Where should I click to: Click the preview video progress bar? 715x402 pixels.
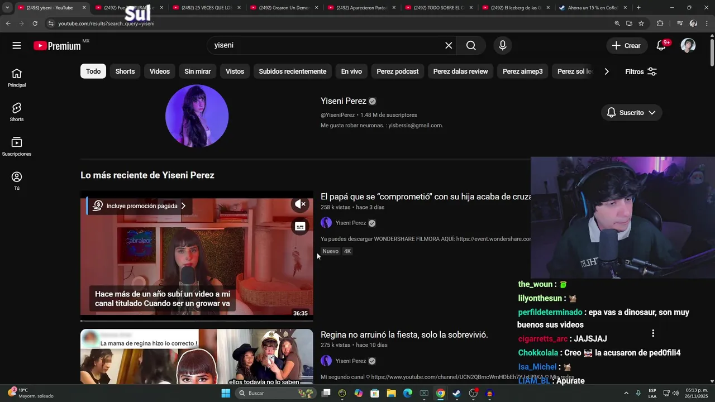pos(197,320)
